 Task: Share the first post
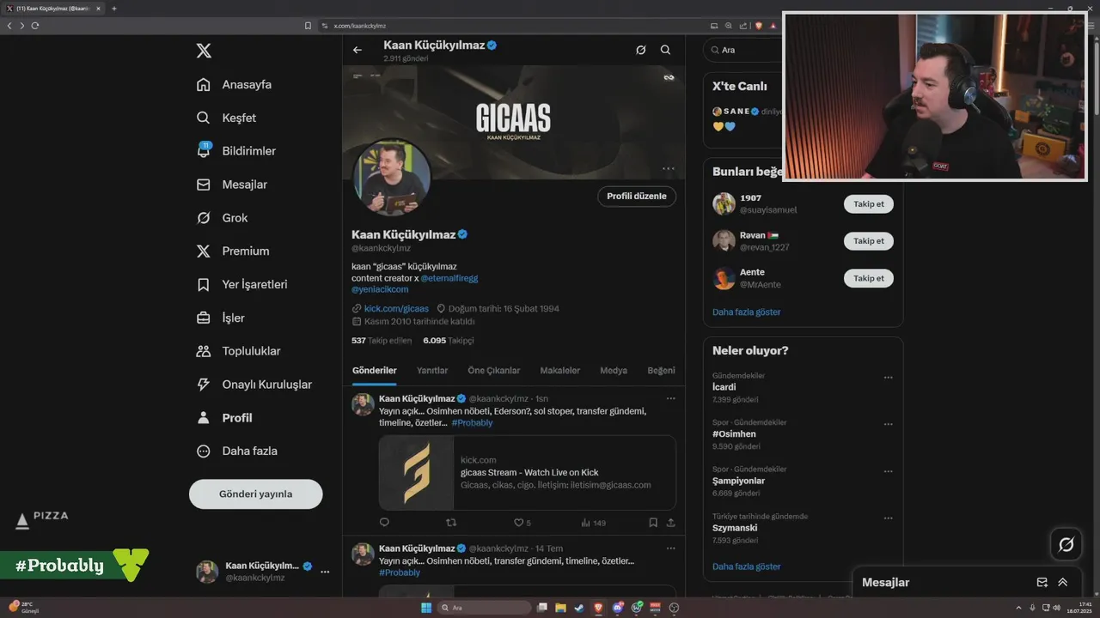tap(670, 522)
